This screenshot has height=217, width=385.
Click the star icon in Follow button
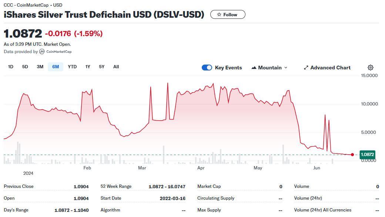219,14
